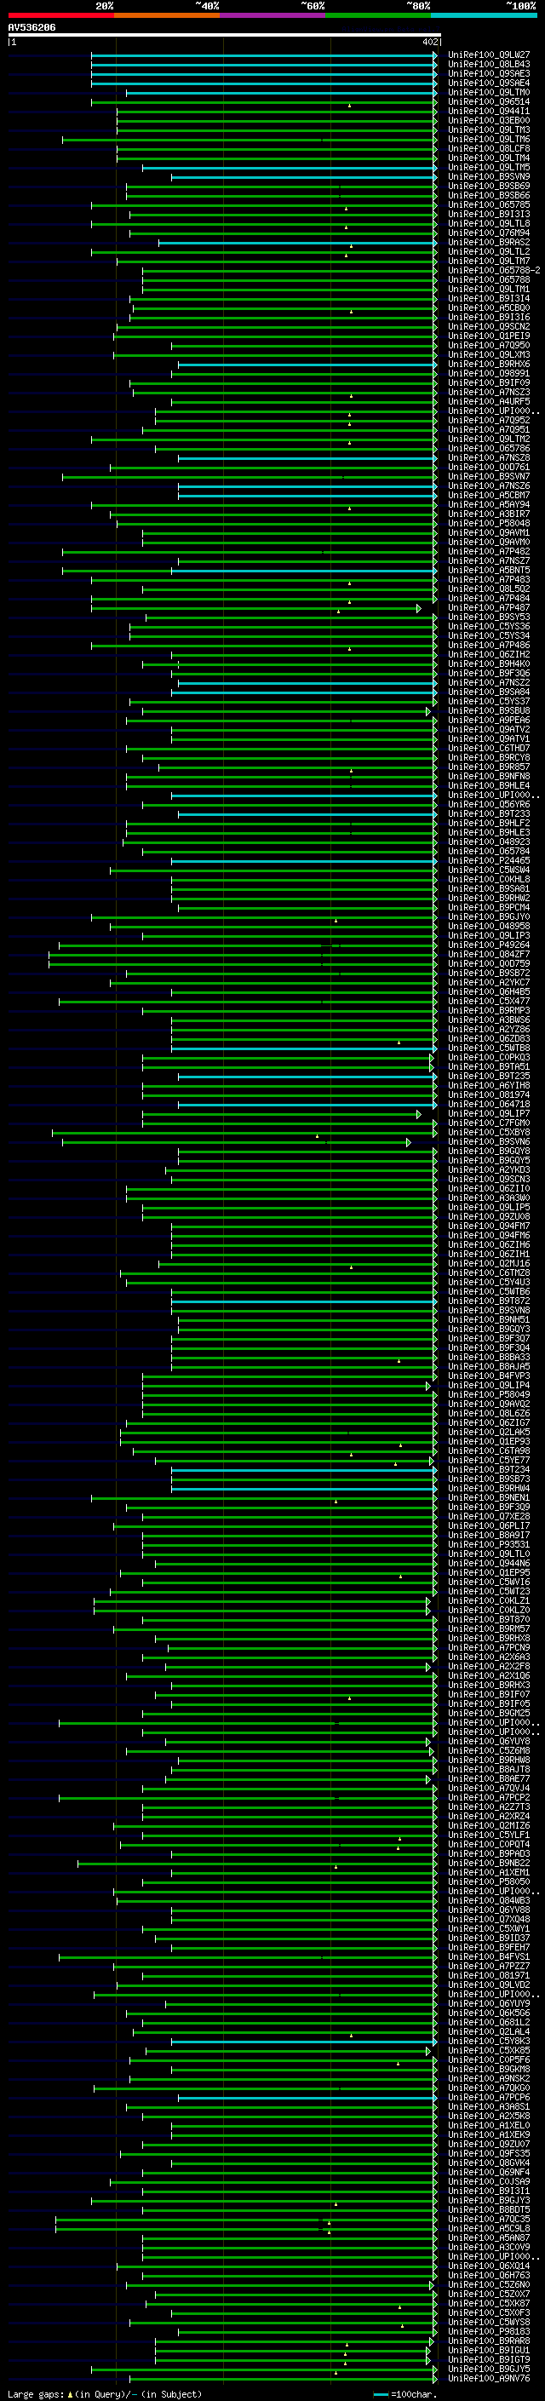Image resolution: width=545 pixels, height=2401 pixels.
Task: Click the cyan ~100% legend segment
Action: tap(484, 15)
